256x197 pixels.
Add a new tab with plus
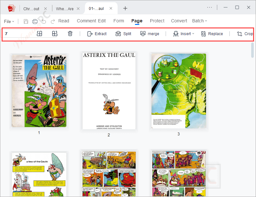click(125, 8)
